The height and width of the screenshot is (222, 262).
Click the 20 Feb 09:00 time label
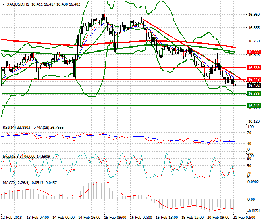218,218
